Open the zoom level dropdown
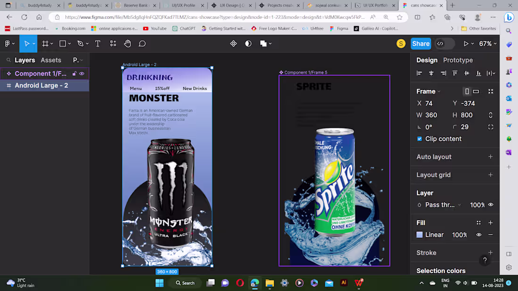 (488, 43)
